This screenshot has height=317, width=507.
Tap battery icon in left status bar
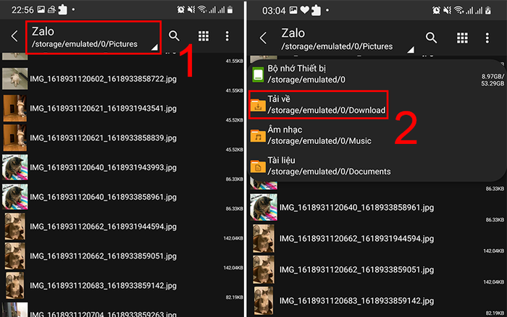pos(230,9)
